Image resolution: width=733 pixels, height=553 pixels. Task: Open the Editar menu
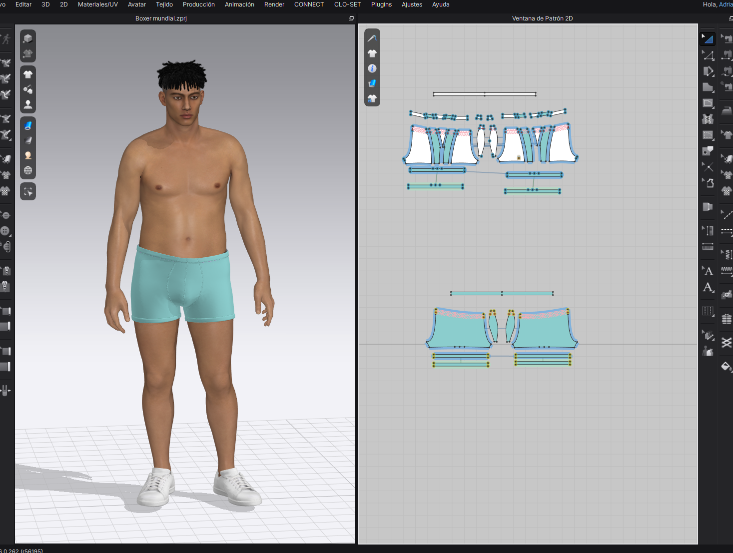[x=23, y=4]
